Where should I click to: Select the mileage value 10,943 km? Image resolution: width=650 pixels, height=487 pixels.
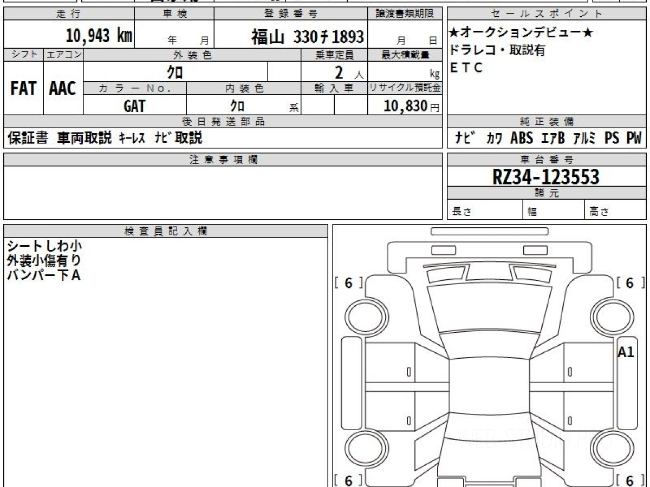coord(99,36)
